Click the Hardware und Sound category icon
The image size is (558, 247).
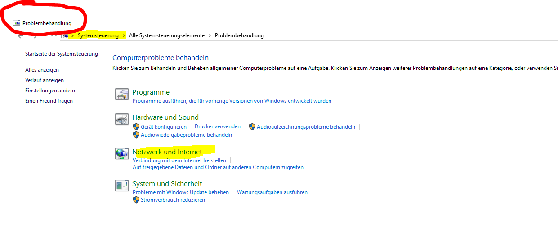[x=122, y=119]
